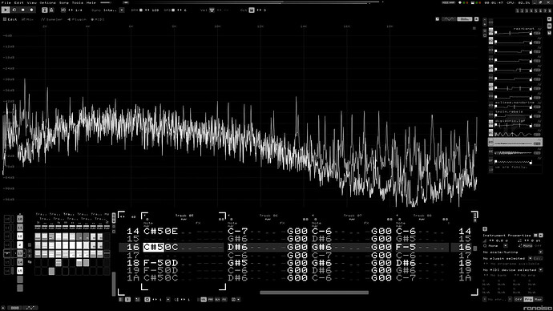Viewport: 553px width, 311px height.
Task: Open the Options menu
Action: coord(47,2)
